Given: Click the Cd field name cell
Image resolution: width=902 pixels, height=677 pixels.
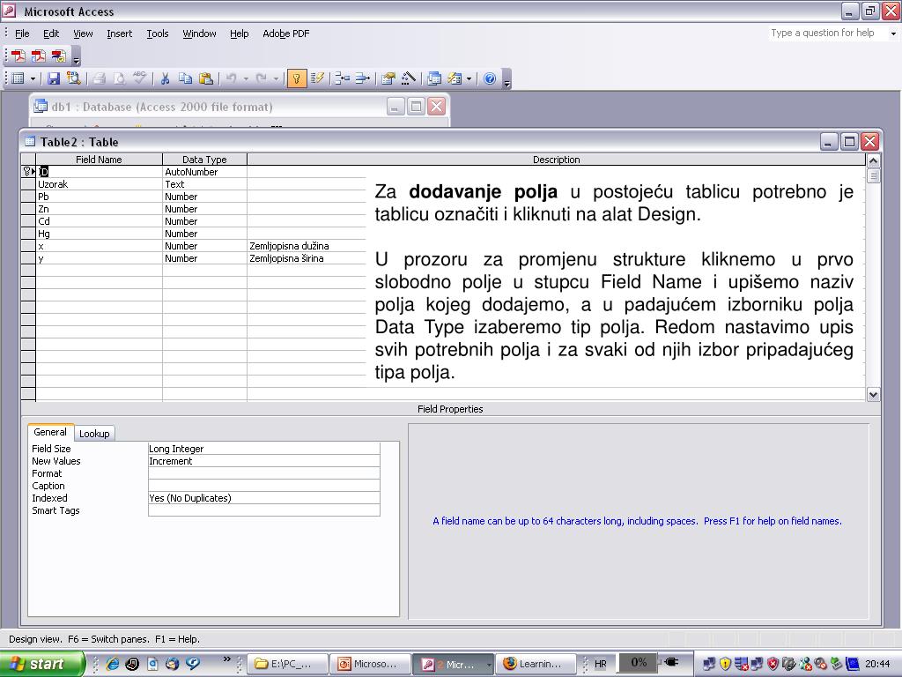Looking at the screenshot, I should (99, 221).
